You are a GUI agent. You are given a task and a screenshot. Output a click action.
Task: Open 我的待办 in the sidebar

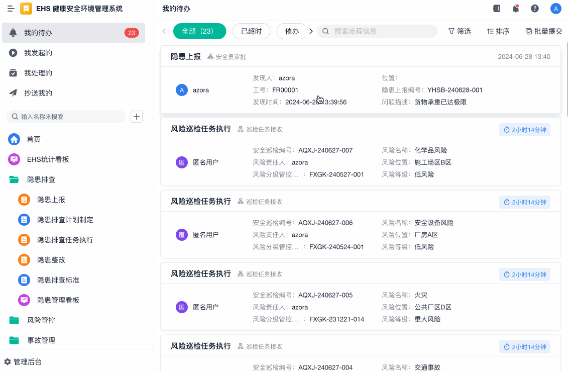click(73, 33)
